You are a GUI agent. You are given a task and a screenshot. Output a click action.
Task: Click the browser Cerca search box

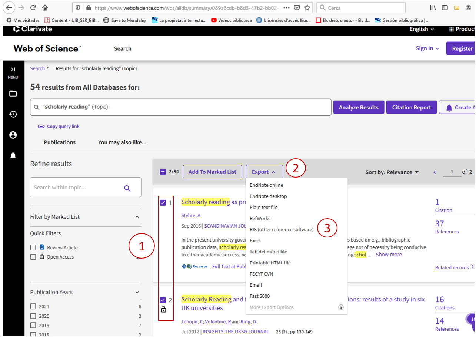(361, 7)
